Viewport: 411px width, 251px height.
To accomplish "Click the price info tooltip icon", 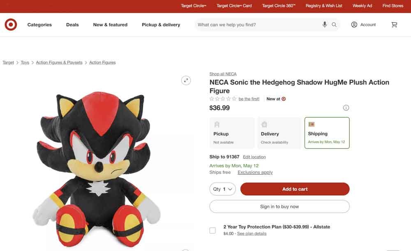I will tap(346, 107).
